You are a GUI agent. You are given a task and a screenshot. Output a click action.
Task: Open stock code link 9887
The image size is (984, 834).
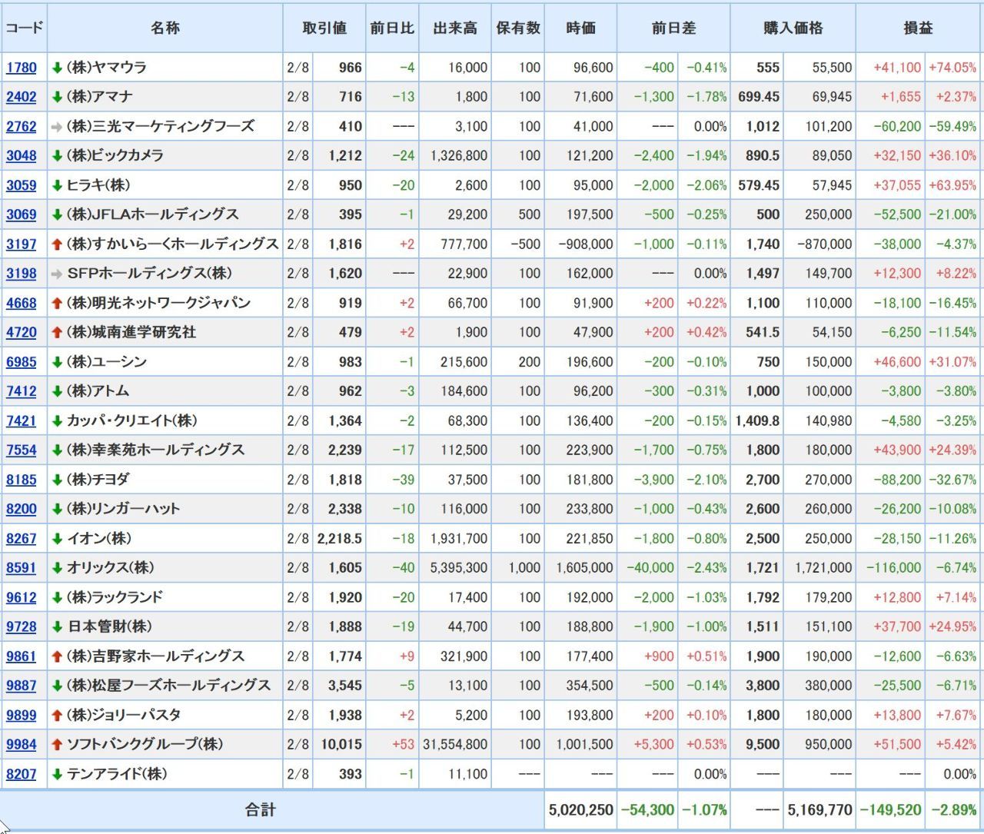(x=22, y=686)
